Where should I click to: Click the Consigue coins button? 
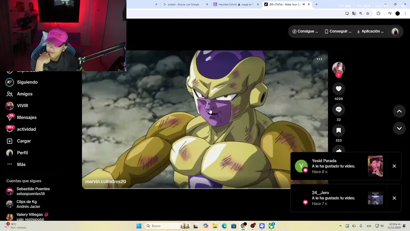(x=305, y=31)
